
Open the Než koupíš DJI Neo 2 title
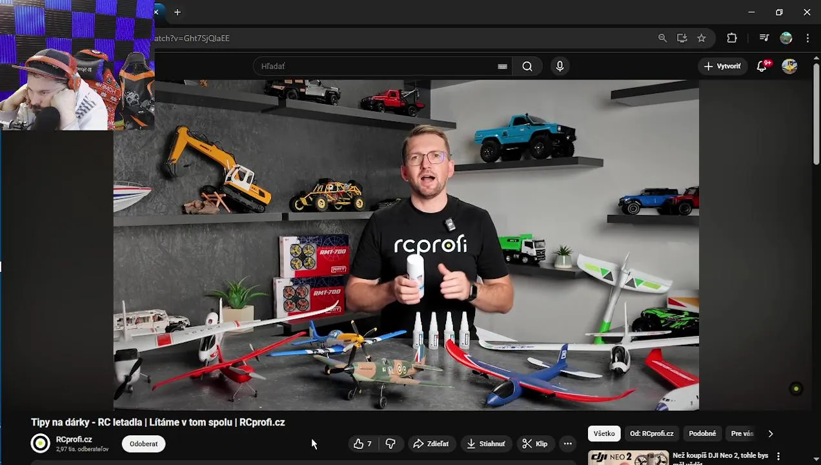tap(720, 459)
